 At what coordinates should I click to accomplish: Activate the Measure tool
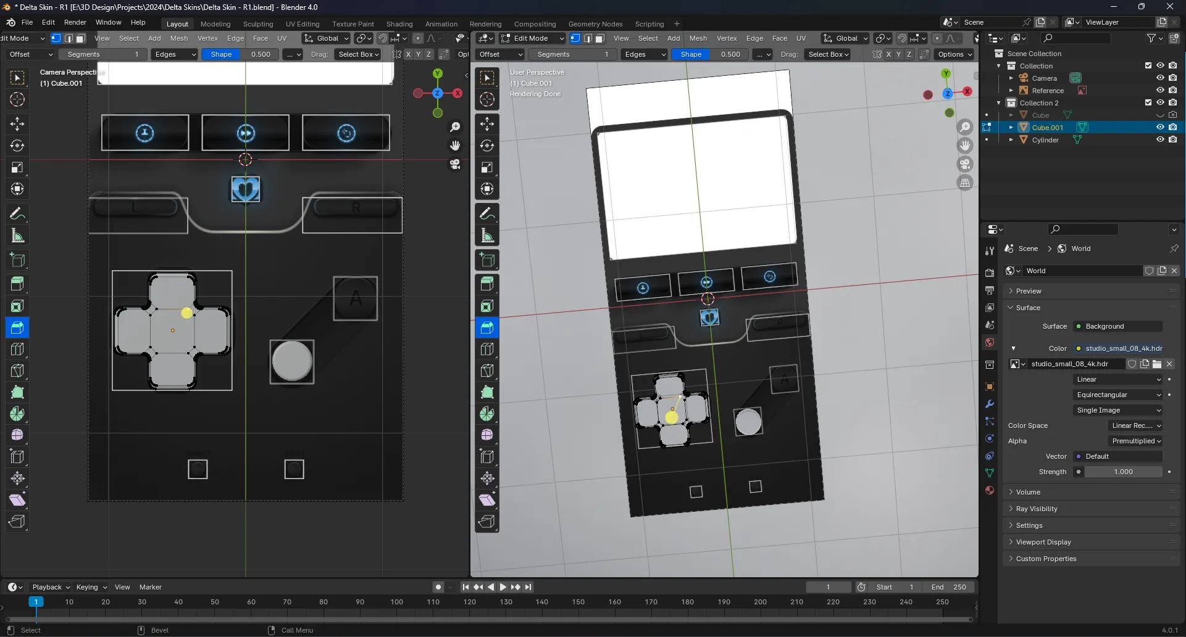pos(17,235)
